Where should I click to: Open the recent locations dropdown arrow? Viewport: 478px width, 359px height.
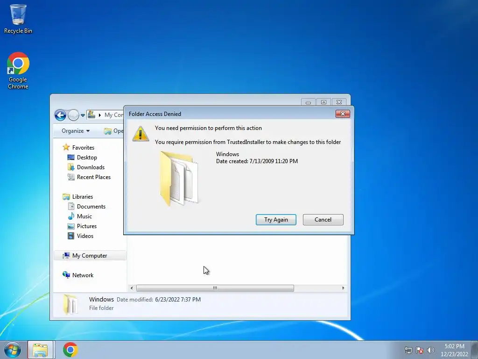tap(83, 115)
